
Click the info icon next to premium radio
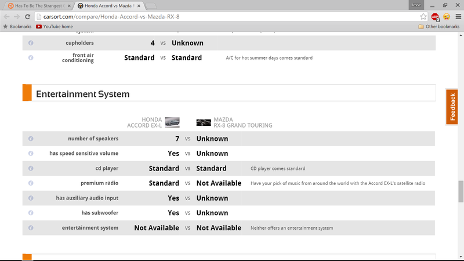31,183
